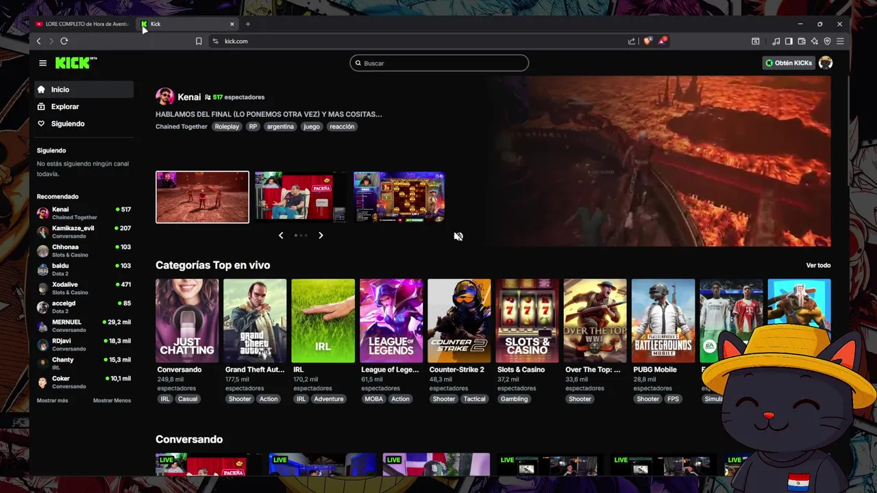Open the tab search icon in toolbar
The width and height of the screenshot is (877, 493).
point(755,41)
